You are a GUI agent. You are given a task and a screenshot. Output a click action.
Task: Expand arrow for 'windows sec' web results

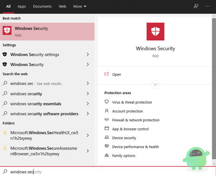pyautogui.click(x=88, y=83)
